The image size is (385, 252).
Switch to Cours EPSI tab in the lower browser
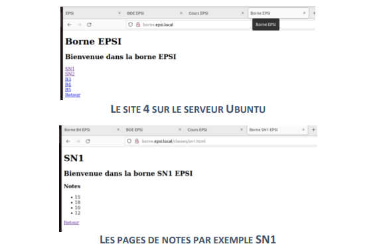click(215, 129)
